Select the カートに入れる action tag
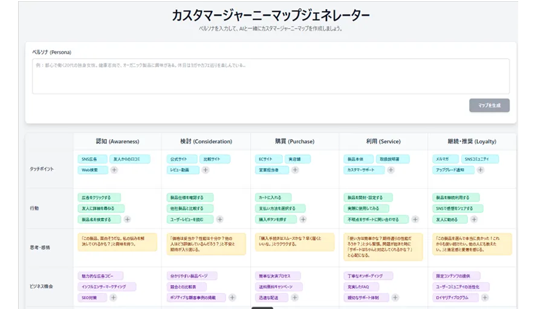The width and height of the screenshot is (535, 309). [x=273, y=197]
